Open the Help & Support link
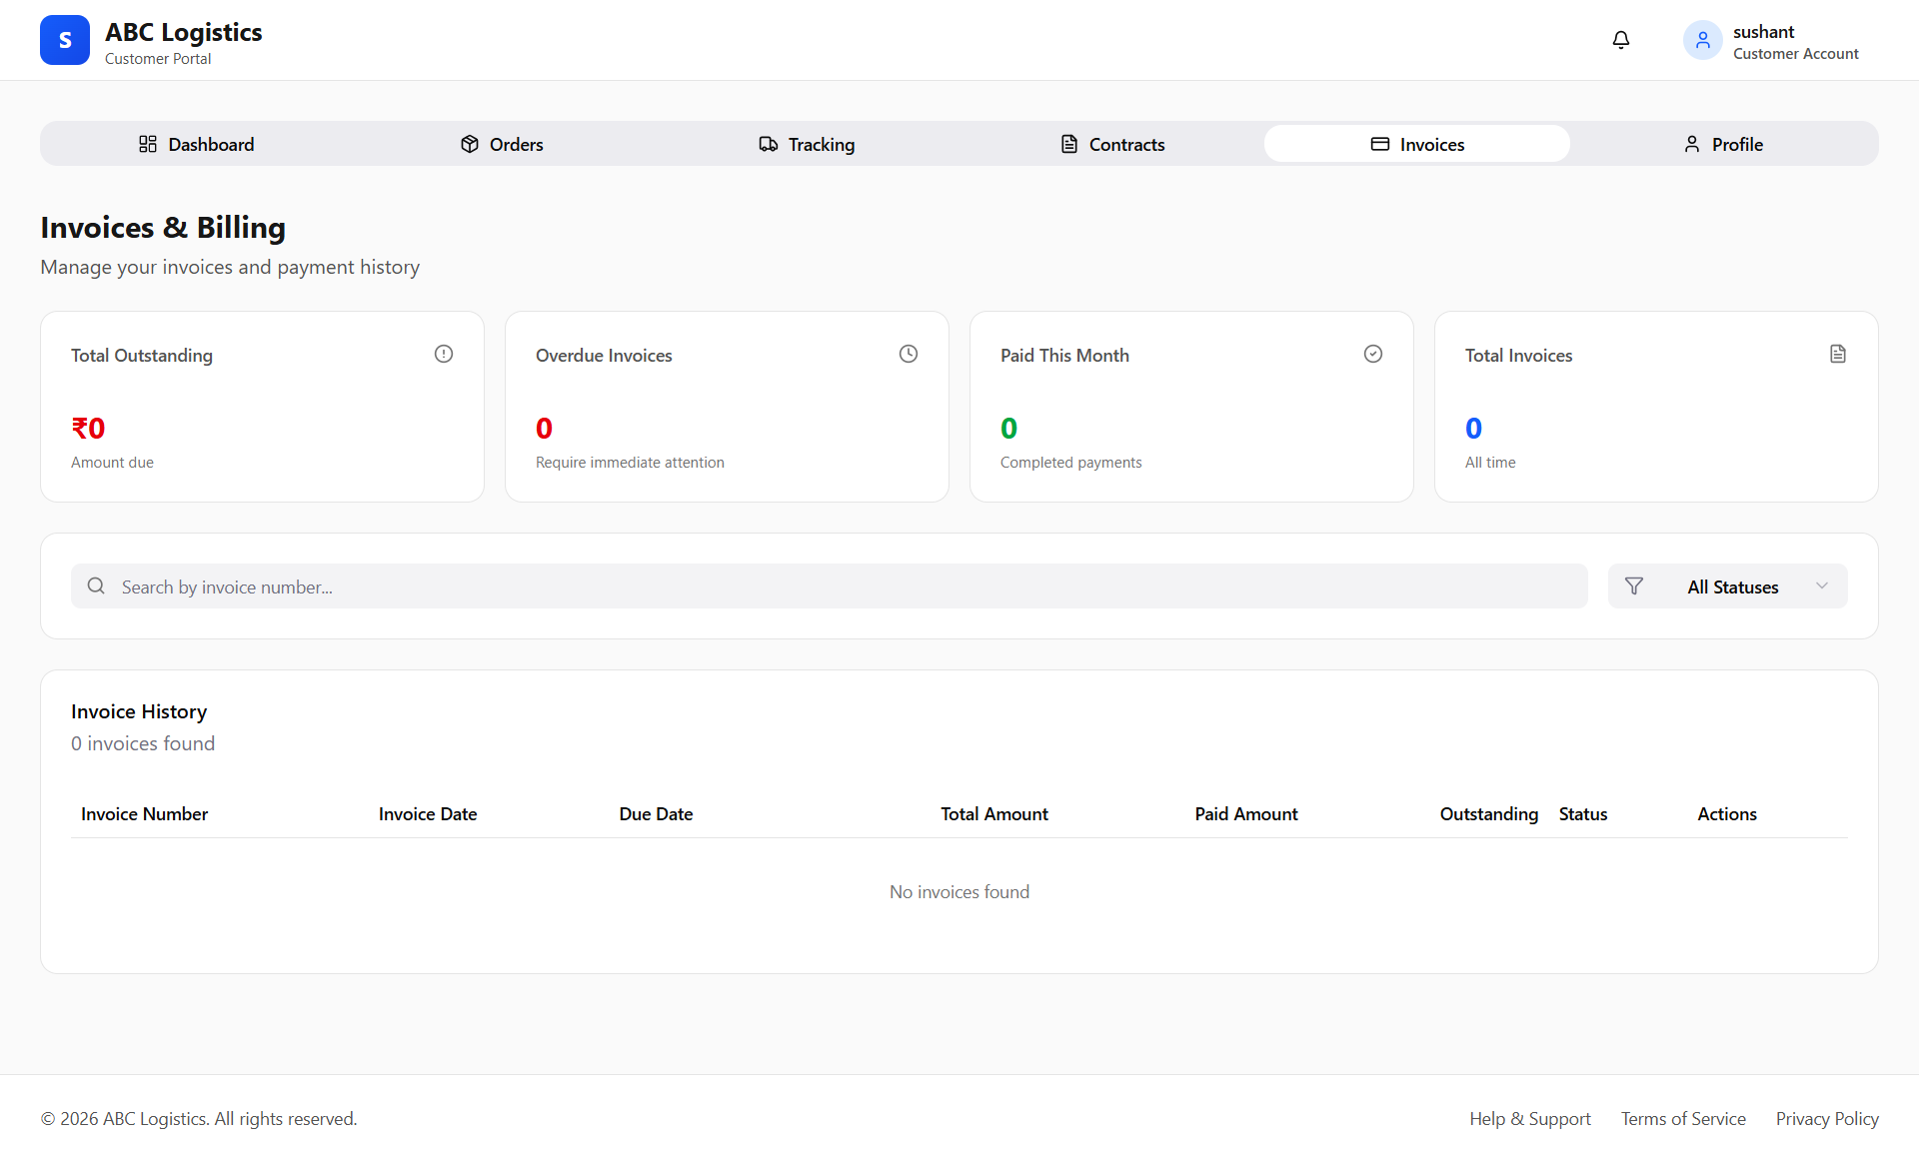1919x1160 pixels. [1529, 1118]
